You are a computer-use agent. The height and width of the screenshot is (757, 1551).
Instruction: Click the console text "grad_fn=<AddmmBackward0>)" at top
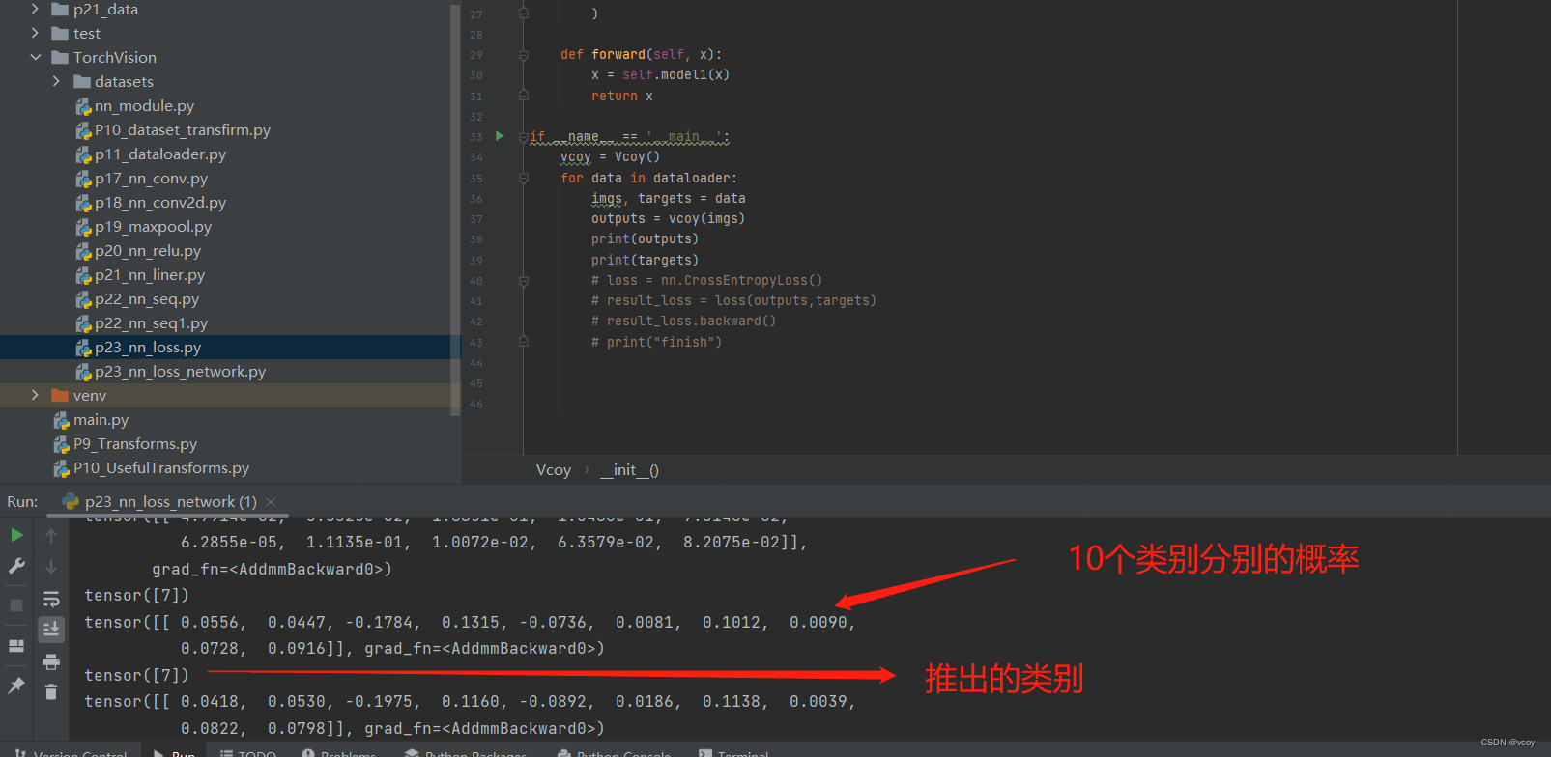(272, 570)
